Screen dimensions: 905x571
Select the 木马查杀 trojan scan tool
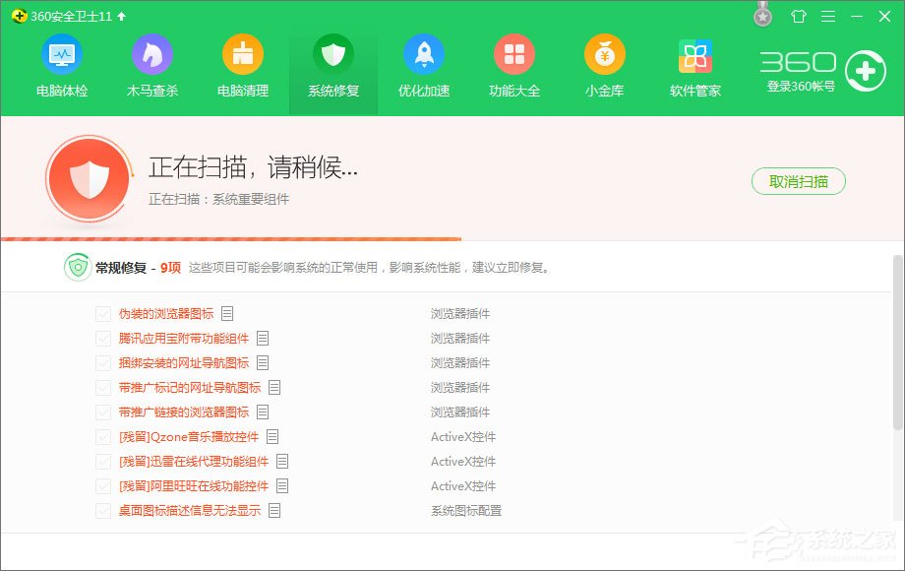point(151,66)
